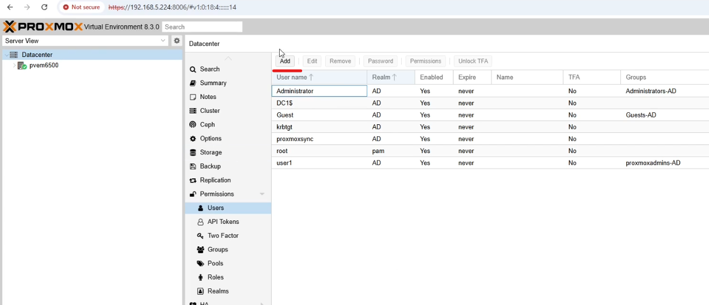Screen dimensions: 709x305
Task: Click the Unlock TFA button
Action: [x=473, y=61]
